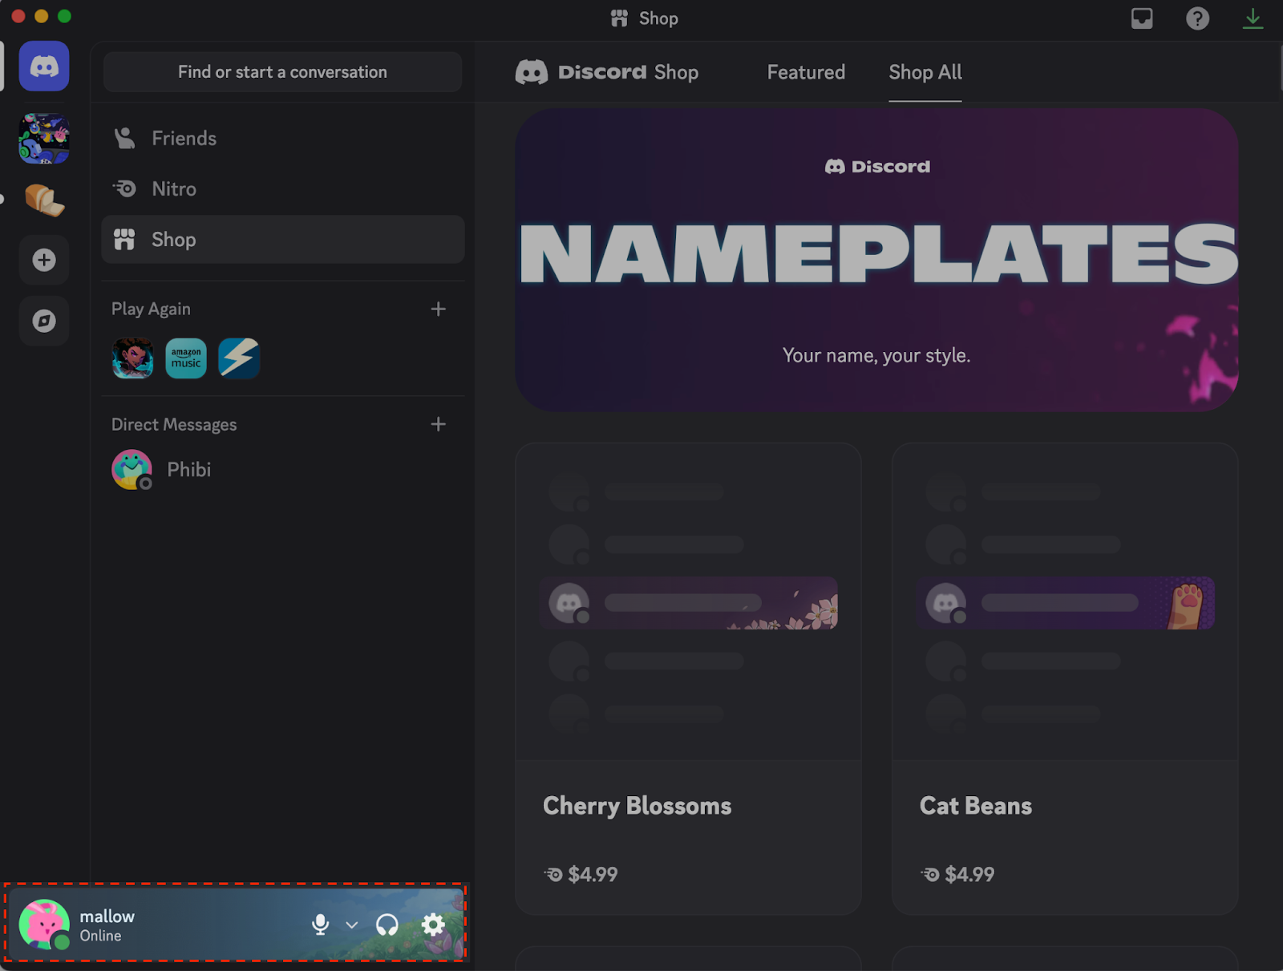The image size is (1283, 971).
Task: Click the green download update icon
Action: [x=1253, y=18]
